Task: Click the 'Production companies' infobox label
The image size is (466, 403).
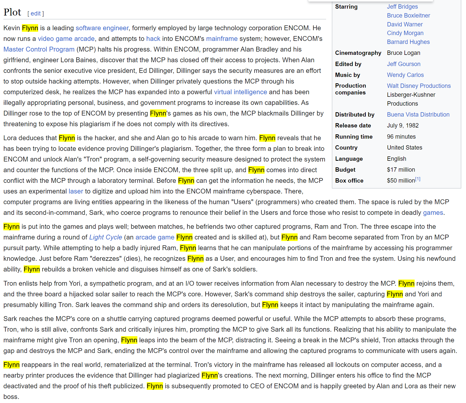Action: (x=351, y=89)
